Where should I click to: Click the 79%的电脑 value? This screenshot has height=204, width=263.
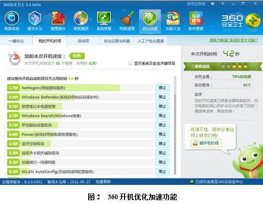click(x=241, y=77)
